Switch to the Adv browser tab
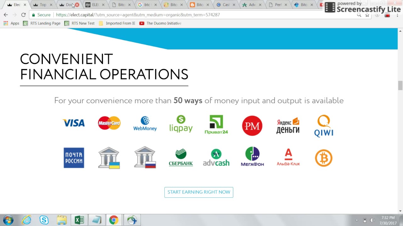This screenshot has height=226, width=403. (x=252, y=5)
